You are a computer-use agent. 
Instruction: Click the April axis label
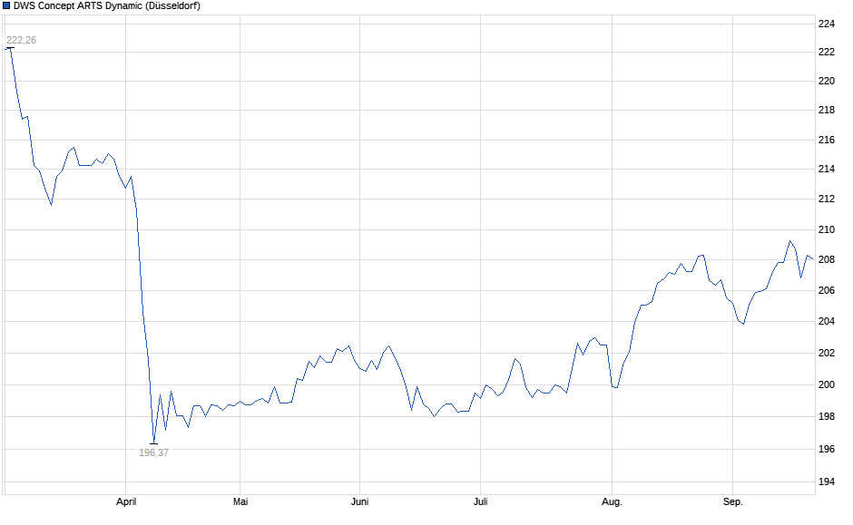click(126, 501)
